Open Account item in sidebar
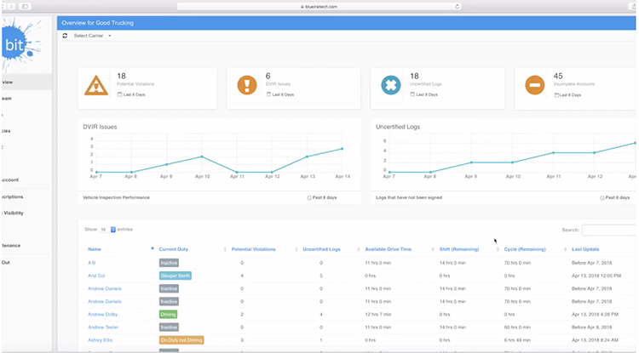639x353 pixels. click(x=10, y=179)
